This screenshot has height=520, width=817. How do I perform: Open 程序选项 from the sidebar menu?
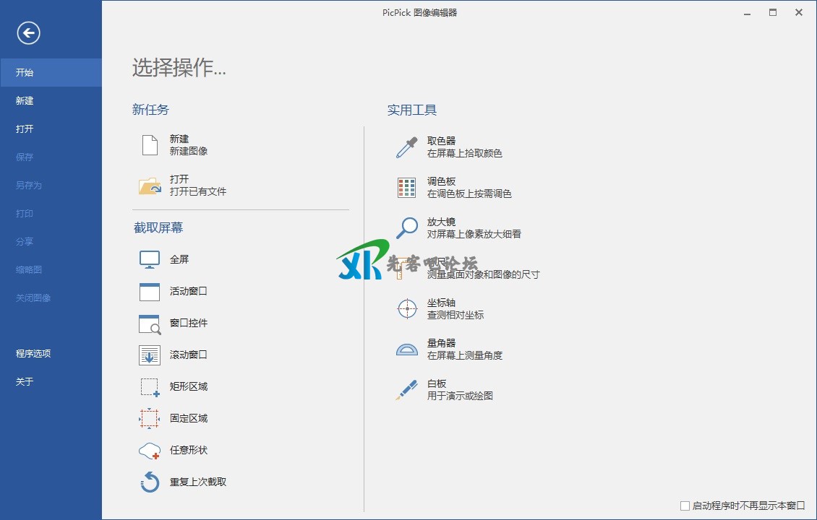click(x=33, y=354)
